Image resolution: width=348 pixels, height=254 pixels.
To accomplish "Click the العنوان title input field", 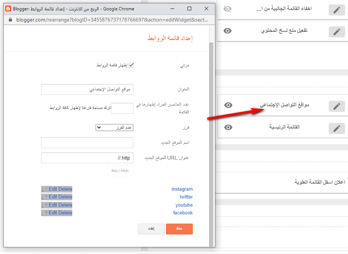I will pyautogui.click(x=87, y=90).
